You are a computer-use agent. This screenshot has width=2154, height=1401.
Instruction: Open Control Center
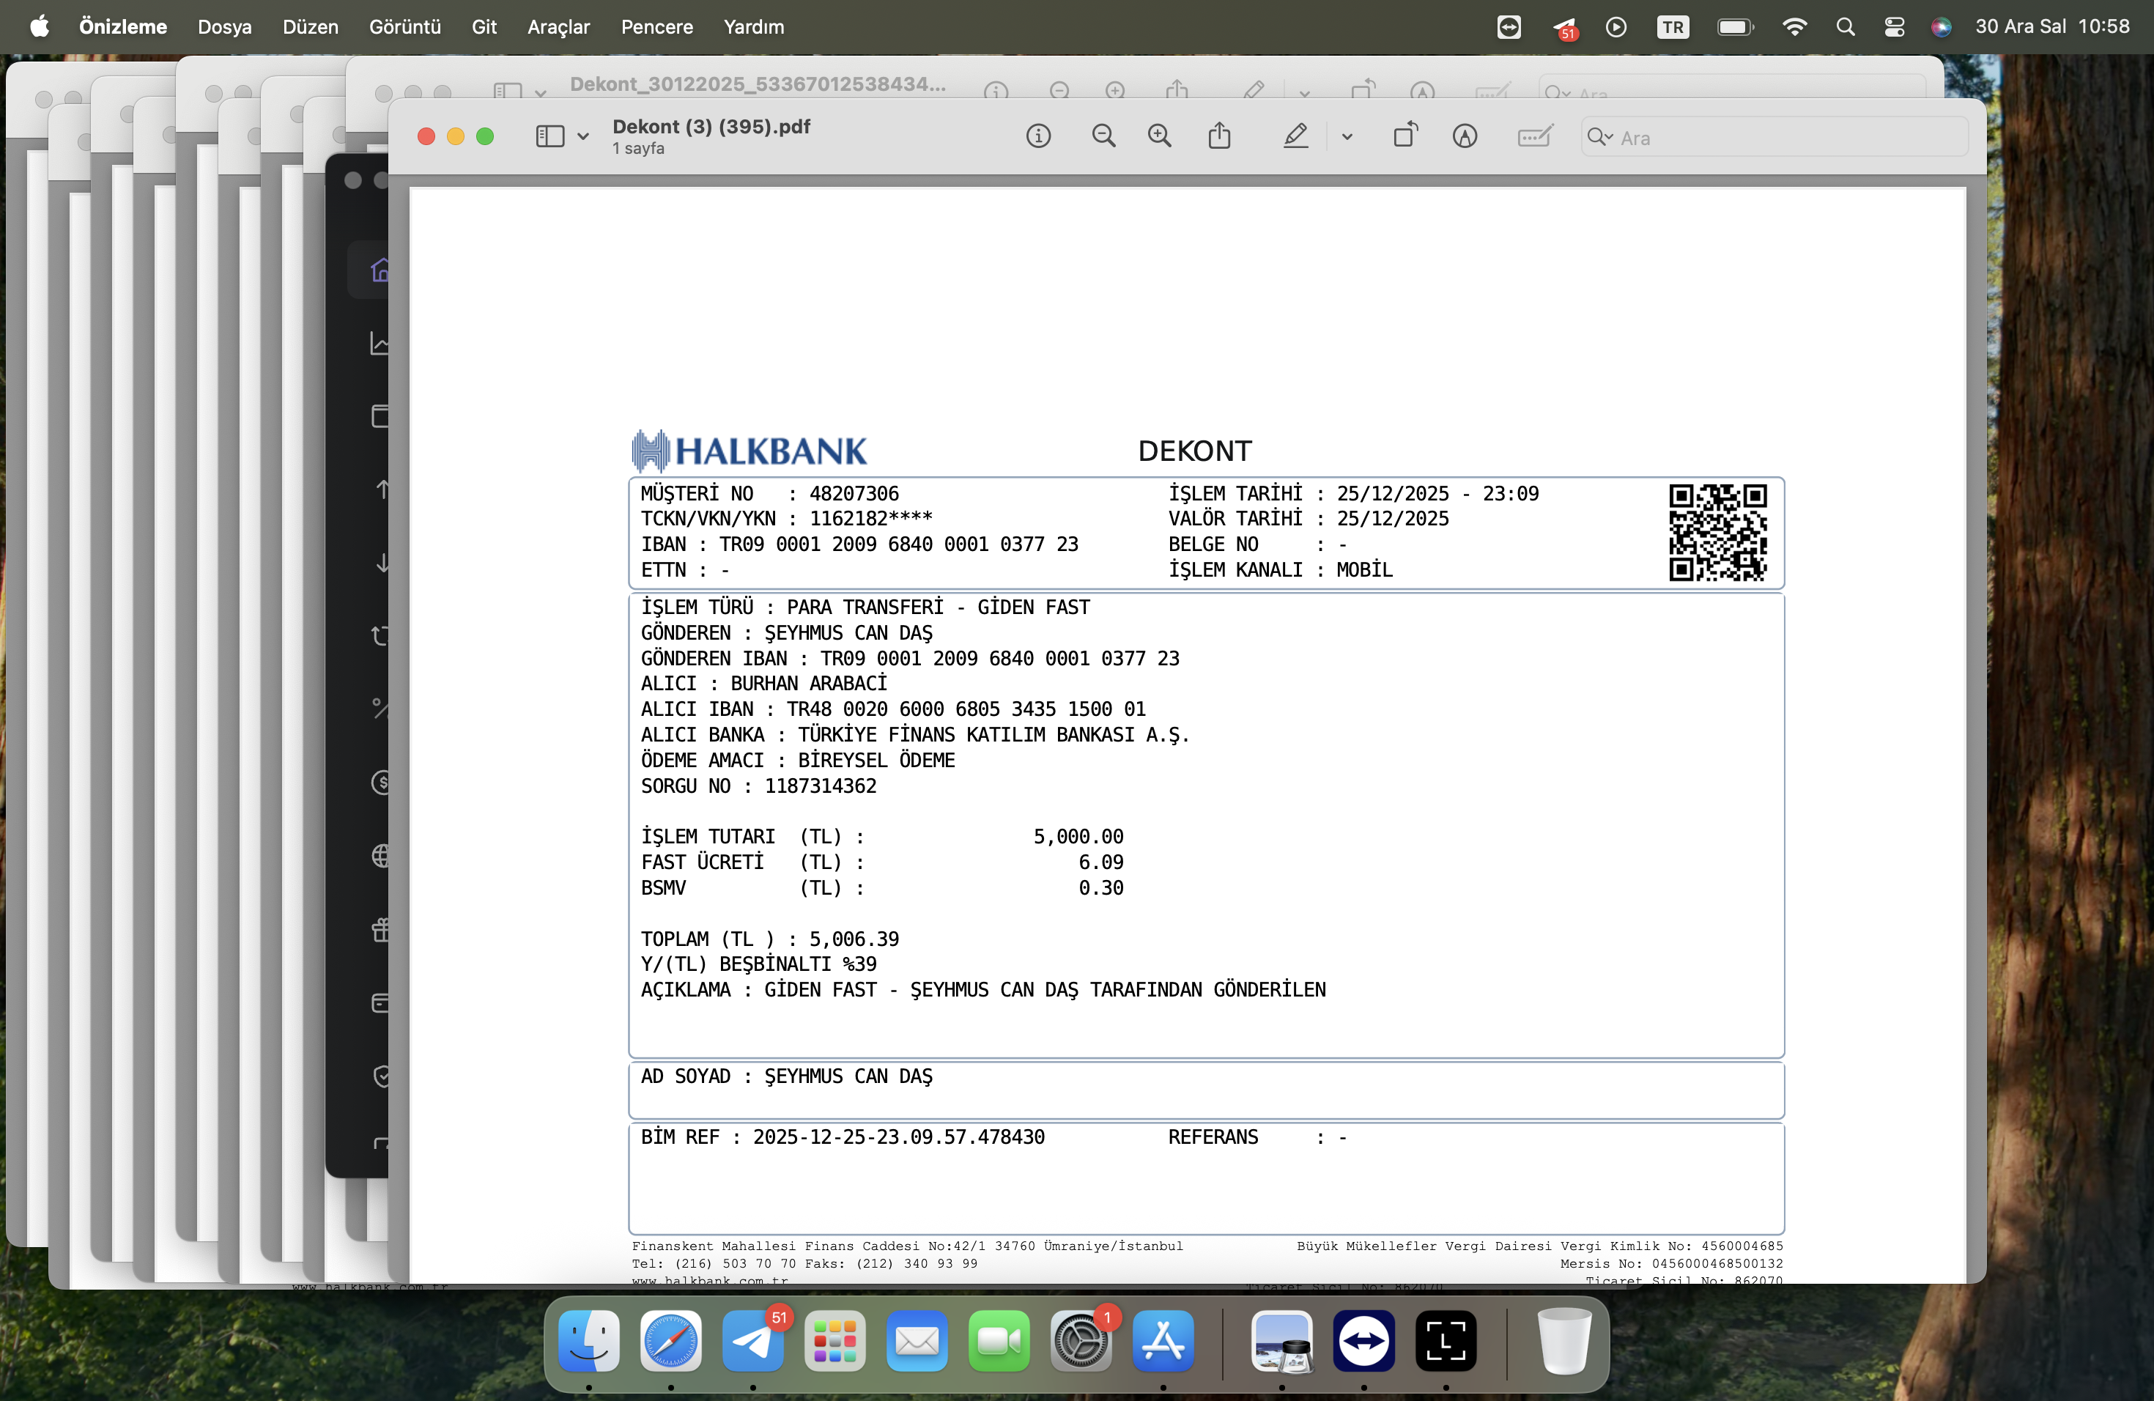(x=1894, y=27)
